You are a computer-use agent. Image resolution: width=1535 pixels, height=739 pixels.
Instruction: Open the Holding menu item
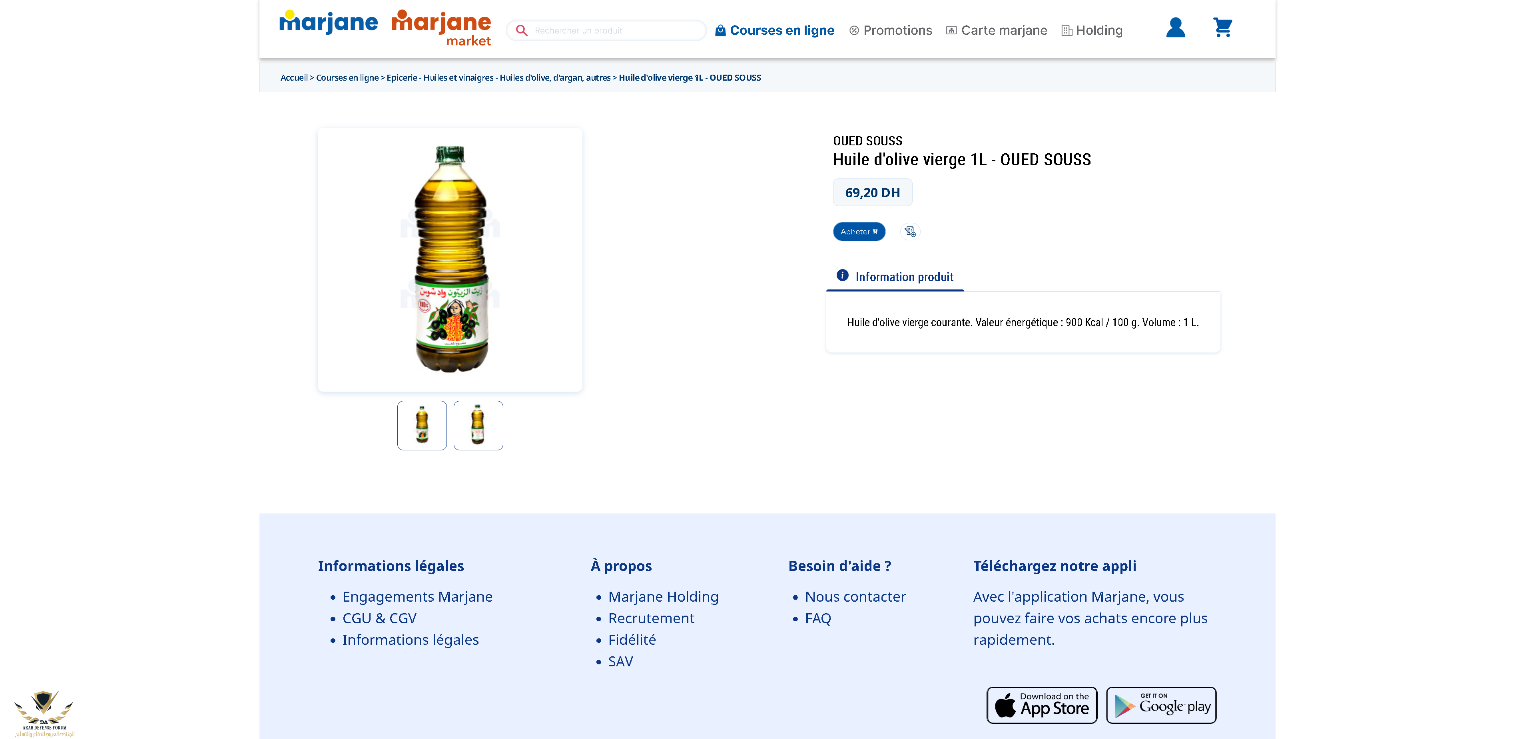click(1092, 30)
